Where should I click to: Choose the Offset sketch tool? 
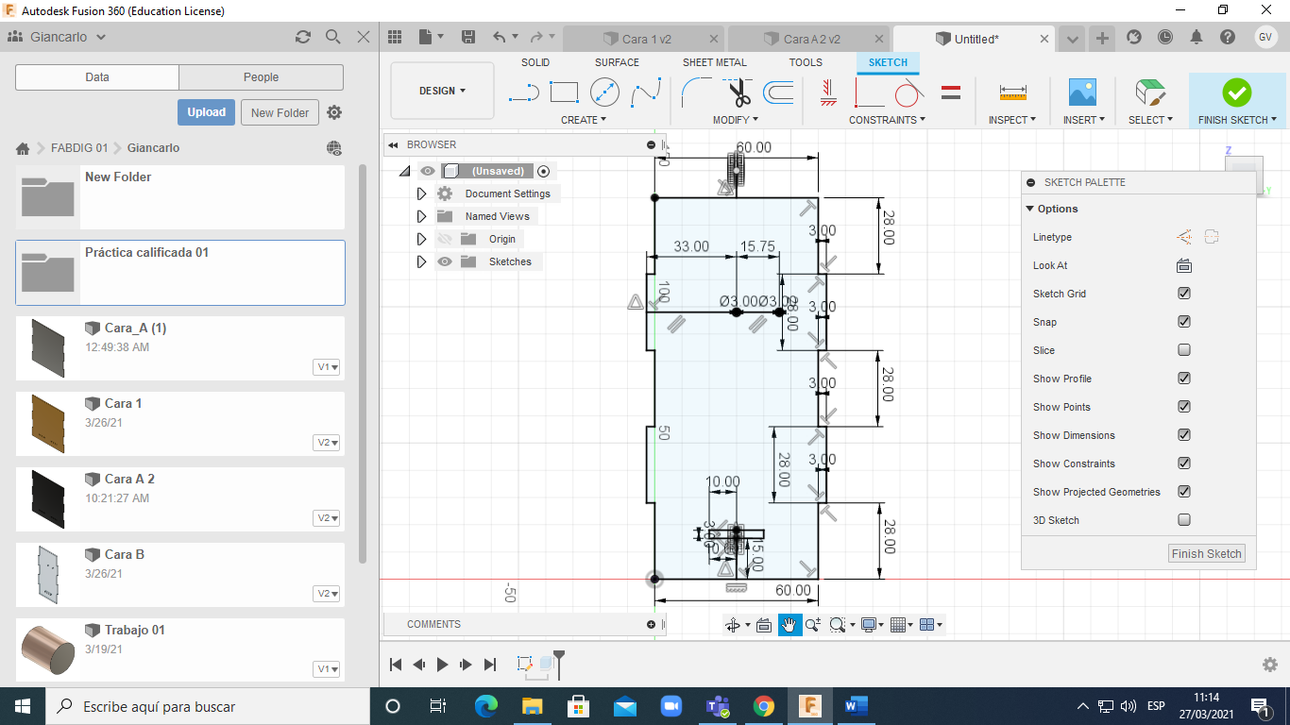point(778,93)
